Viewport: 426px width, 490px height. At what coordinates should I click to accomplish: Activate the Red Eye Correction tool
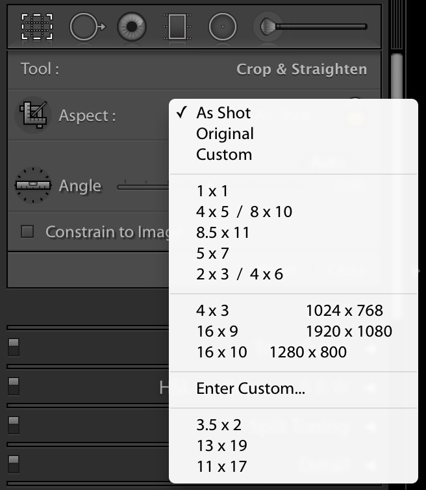coord(131,27)
